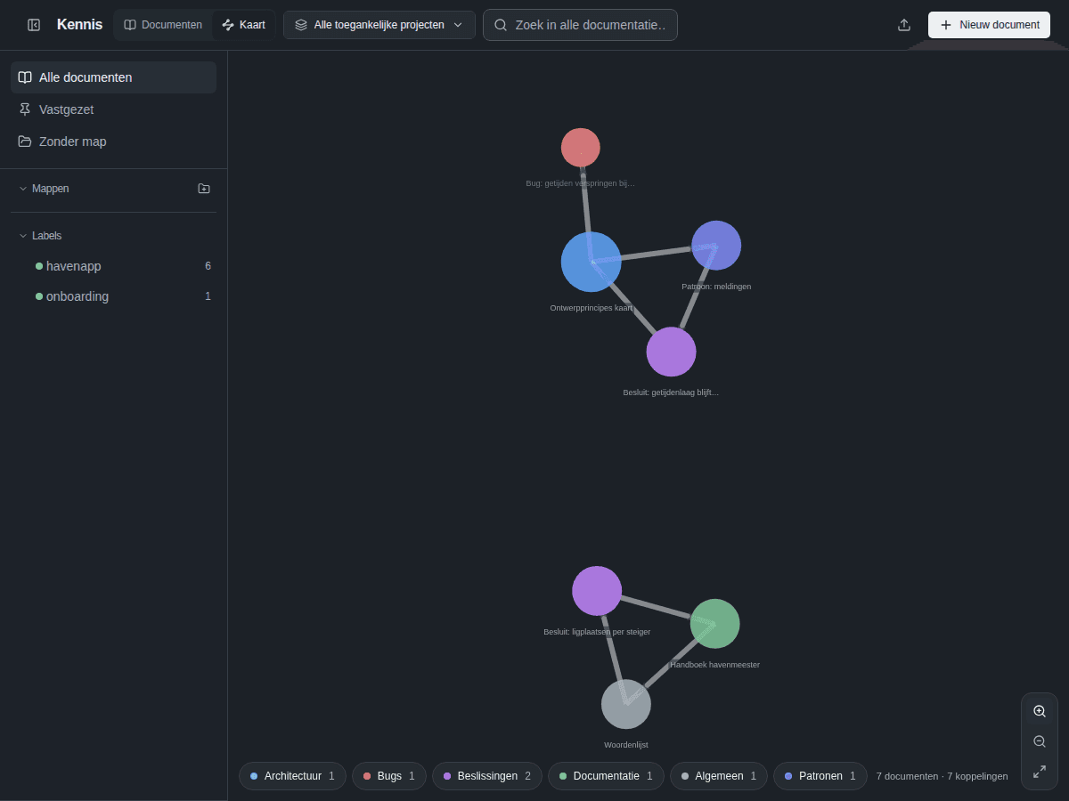Focus the documentation search field
Viewport: 1069px width, 801px height.
click(x=580, y=25)
